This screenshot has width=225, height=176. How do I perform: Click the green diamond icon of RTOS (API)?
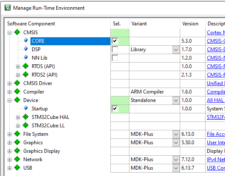26,66
